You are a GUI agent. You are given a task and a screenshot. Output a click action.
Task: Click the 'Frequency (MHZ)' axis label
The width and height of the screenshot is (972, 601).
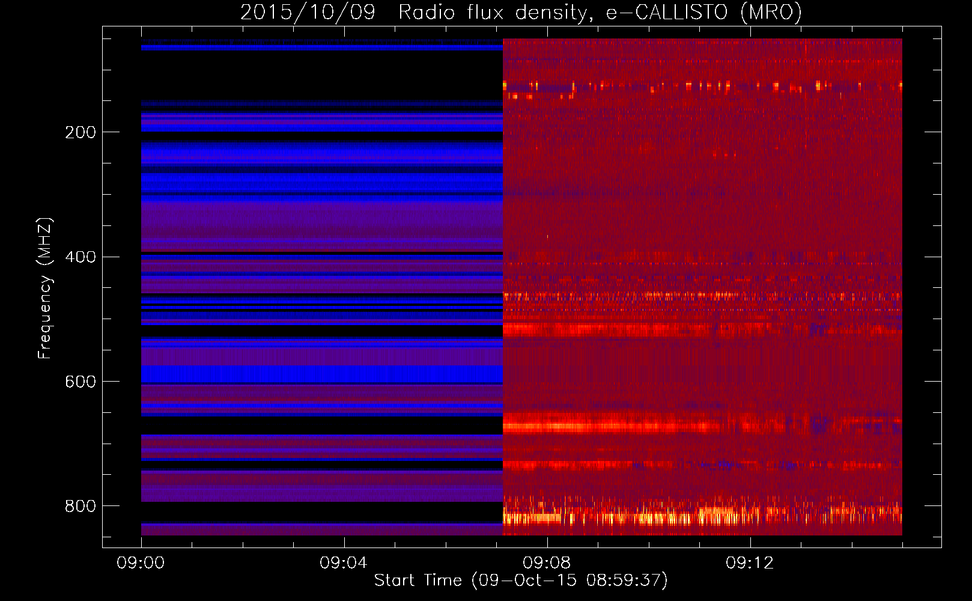click(46, 288)
